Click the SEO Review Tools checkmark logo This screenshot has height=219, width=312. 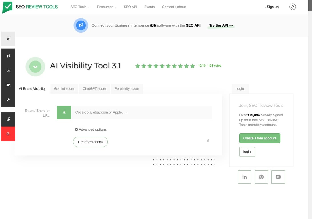pyautogui.click(x=7, y=7)
